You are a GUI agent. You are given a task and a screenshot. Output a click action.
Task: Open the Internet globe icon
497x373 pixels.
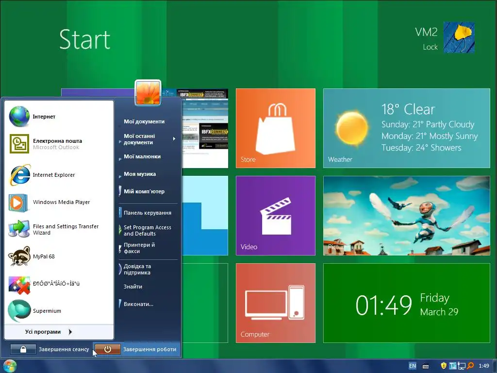point(19,117)
